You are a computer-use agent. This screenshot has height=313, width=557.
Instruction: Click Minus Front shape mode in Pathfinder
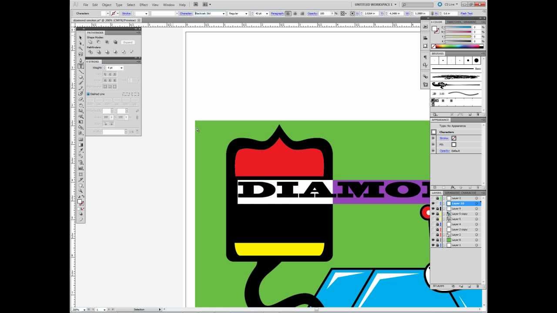(x=98, y=42)
